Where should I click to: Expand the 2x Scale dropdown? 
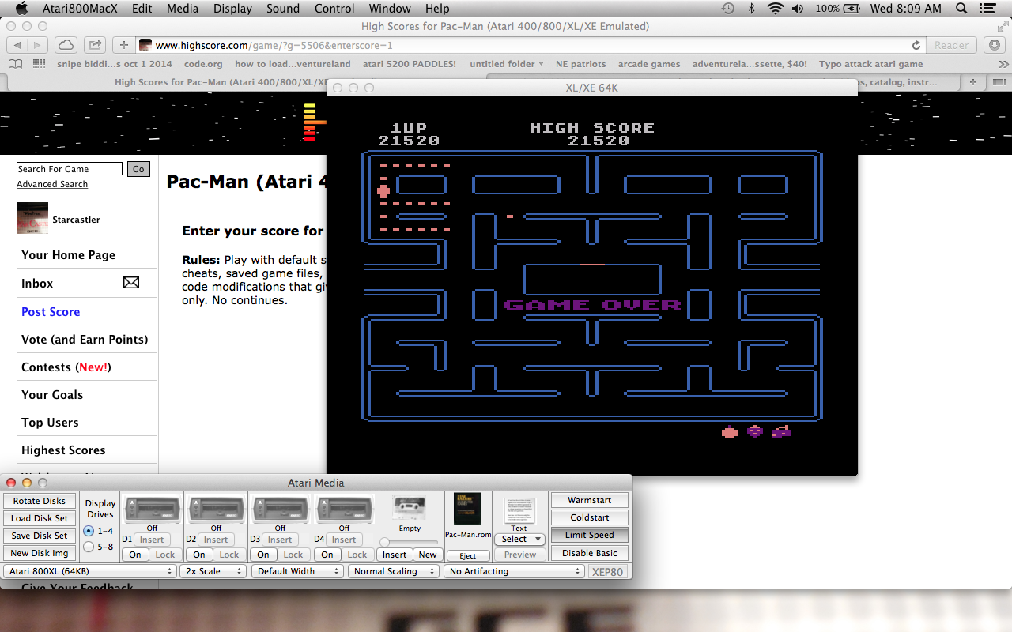[213, 571]
